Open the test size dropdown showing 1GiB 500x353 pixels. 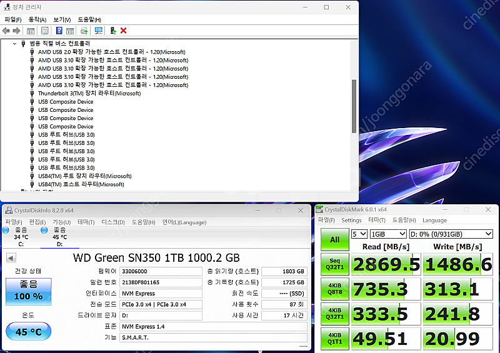tap(388, 234)
